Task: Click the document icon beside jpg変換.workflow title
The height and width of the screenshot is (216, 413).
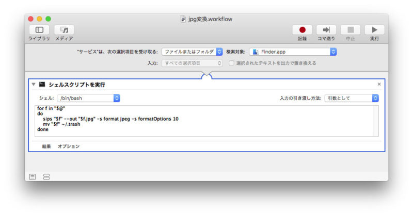Action: tap(183, 19)
